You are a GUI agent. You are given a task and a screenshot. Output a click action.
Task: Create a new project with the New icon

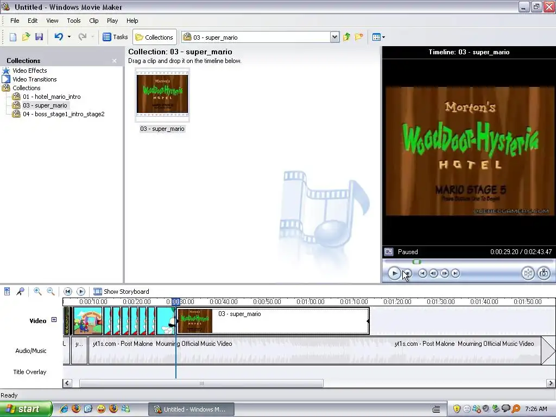13,37
